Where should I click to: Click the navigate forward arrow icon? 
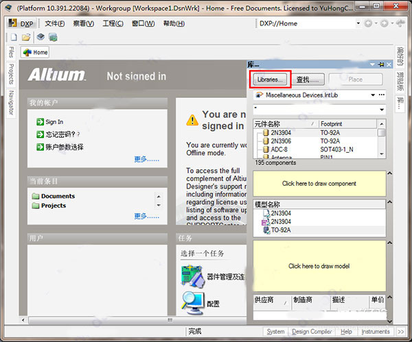point(384,23)
